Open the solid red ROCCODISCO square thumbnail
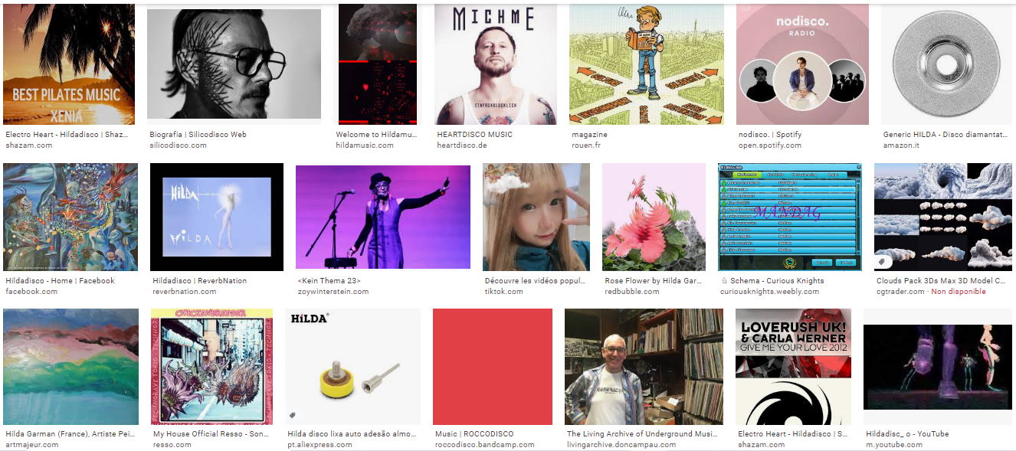Image resolution: width=1016 pixels, height=451 pixels. [493, 367]
